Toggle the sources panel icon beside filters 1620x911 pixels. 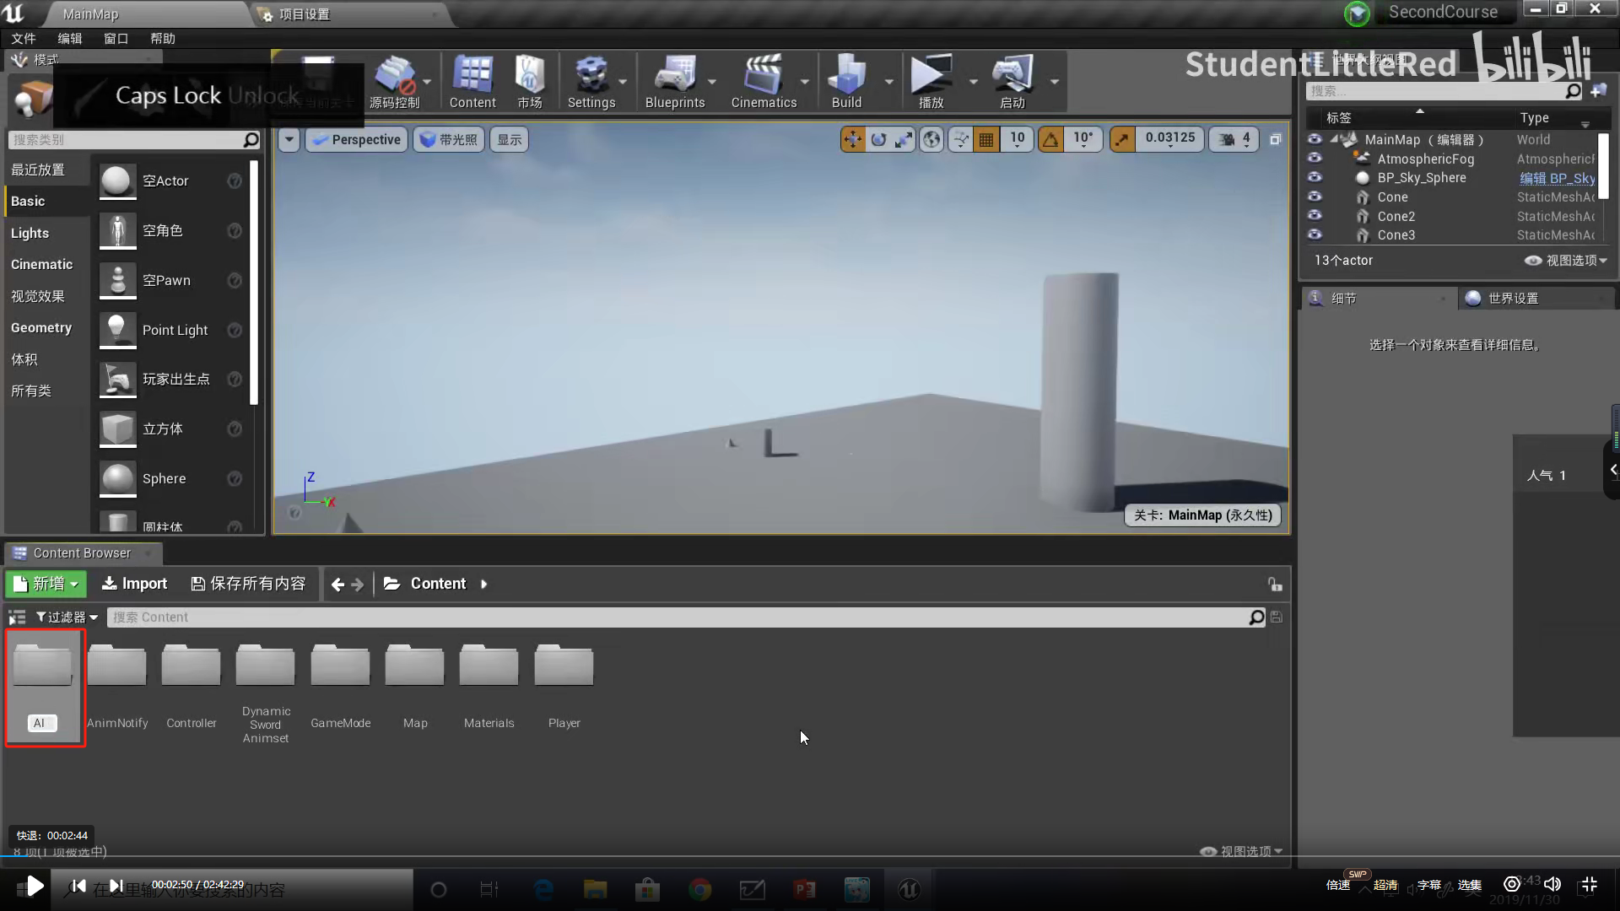click(x=17, y=617)
